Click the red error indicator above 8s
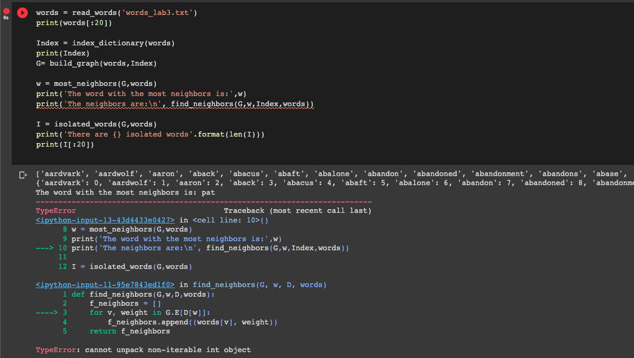634x358 pixels. click(x=6, y=11)
